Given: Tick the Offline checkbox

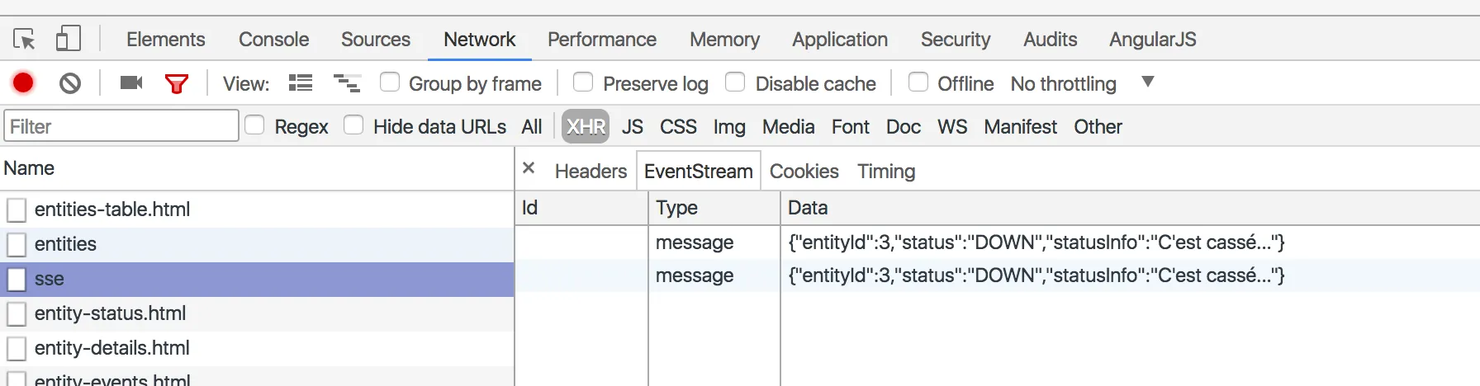Looking at the screenshot, I should click(918, 82).
